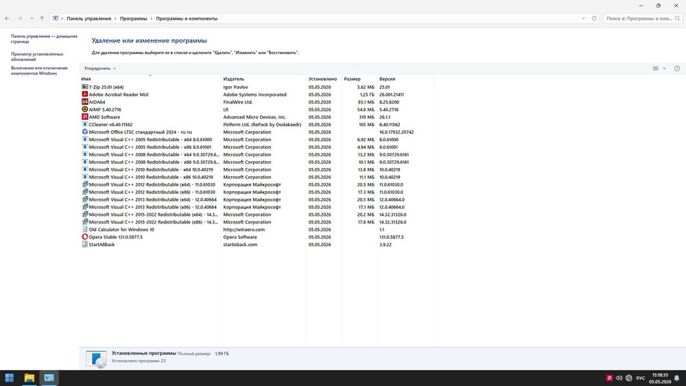Click the AMD Software icon

pyautogui.click(x=85, y=117)
